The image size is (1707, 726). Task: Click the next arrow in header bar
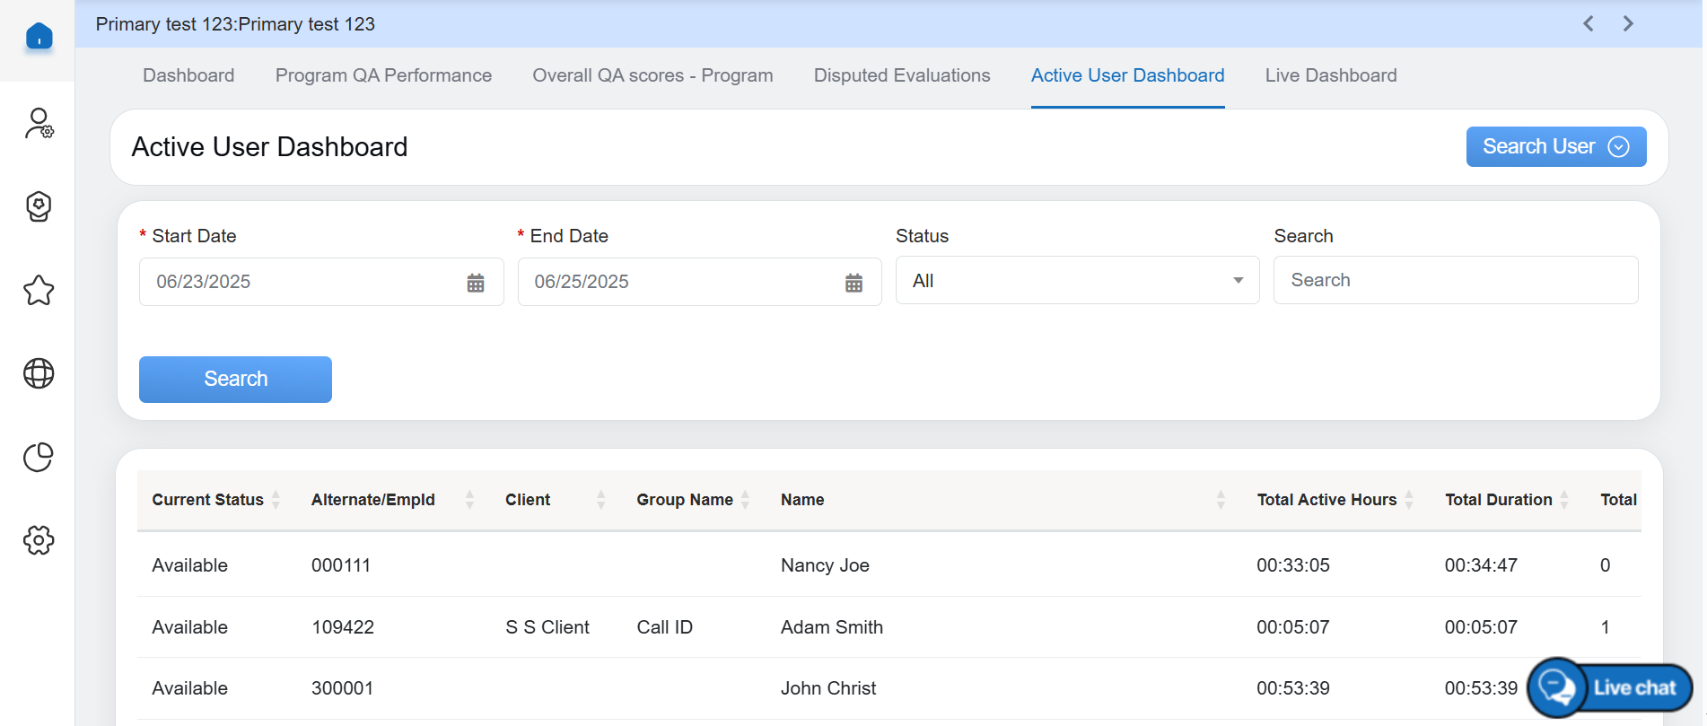[x=1628, y=24]
